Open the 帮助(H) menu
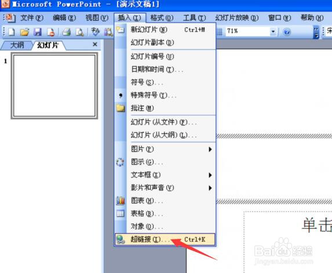The width and height of the screenshot is (332, 273). click(312, 18)
